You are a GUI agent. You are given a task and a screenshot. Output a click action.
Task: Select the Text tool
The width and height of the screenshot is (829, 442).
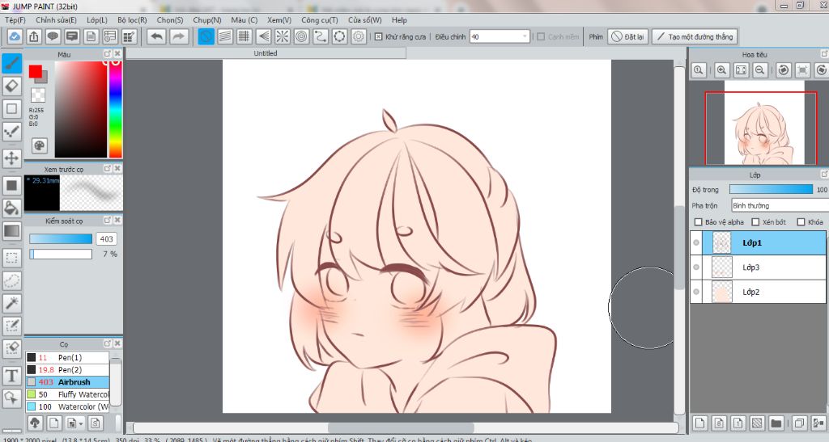(12, 376)
